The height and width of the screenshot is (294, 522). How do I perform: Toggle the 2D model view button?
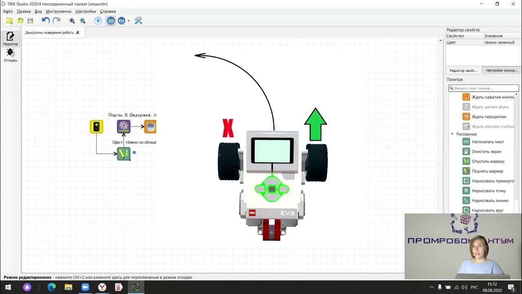pyautogui.click(x=111, y=20)
